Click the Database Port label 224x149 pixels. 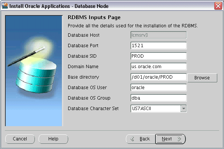83,46
